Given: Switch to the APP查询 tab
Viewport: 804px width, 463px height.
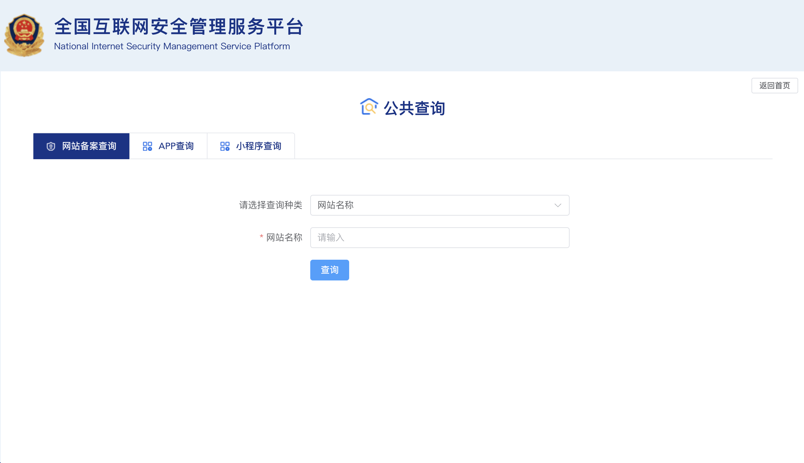Looking at the screenshot, I should 168,146.
